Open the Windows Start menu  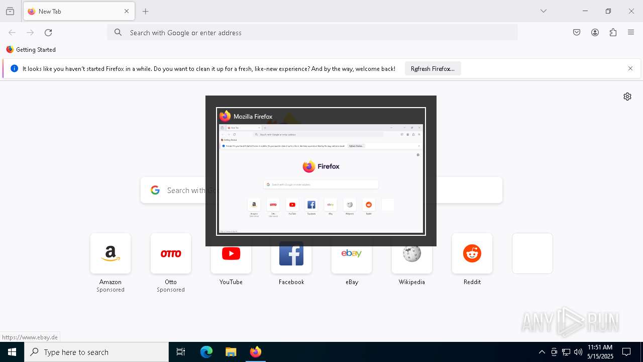pos(12,352)
